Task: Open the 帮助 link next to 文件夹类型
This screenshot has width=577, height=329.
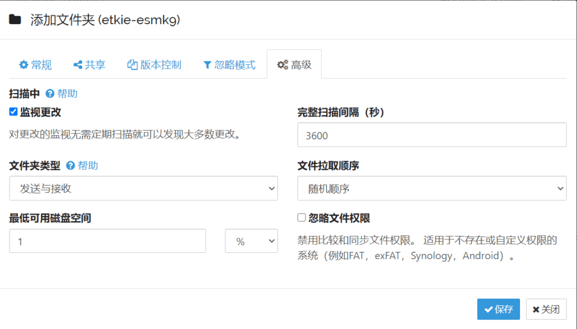Action: [x=87, y=166]
